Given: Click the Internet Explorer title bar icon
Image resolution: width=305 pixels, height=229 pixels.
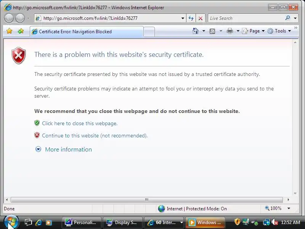Looking at the screenshot, I should tap(8, 7).
